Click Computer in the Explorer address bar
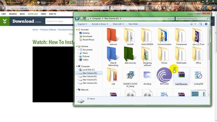Screen dimensions: 217x122 coord(96,19)
